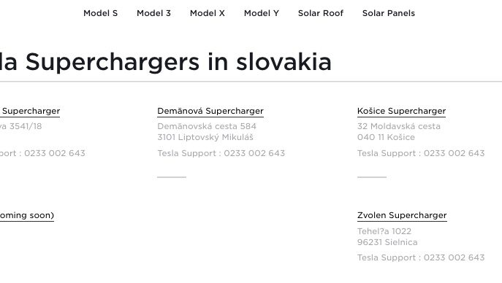Click the Tesla Support number under Zvolen
The width and height of the screenshot is (502, 283).
pos(455,257)
